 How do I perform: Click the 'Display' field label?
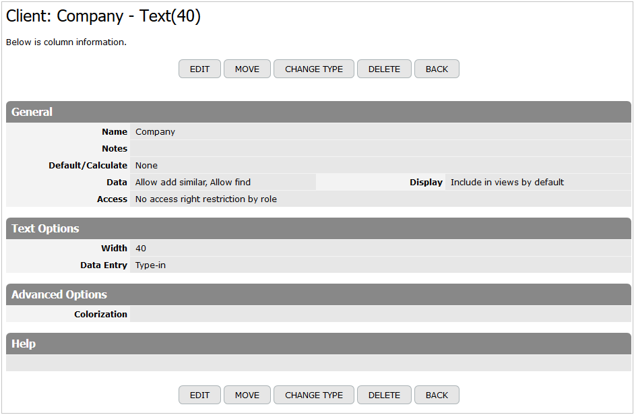pyautogui.click(x=426, y=183)
